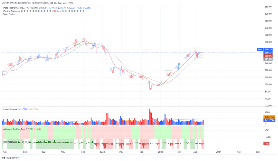278x161 pixels.
Task: Click the red 300.05 moving average price tag
Action: (x=268, y=55)
